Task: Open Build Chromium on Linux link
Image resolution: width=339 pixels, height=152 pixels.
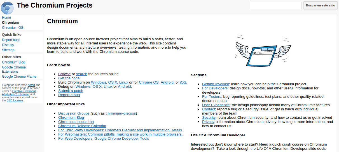Action: pyautogui.click(x=124, y=82)
